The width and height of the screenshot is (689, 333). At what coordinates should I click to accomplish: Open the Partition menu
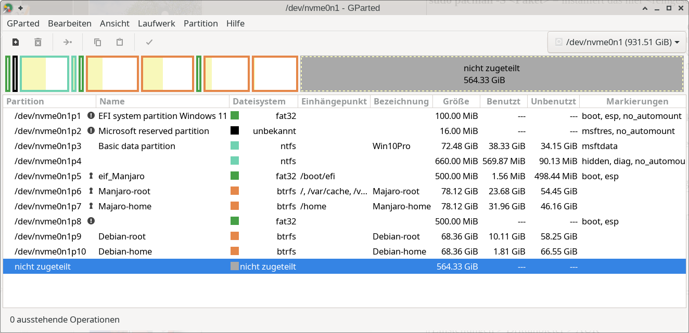[x=201, y=23]
